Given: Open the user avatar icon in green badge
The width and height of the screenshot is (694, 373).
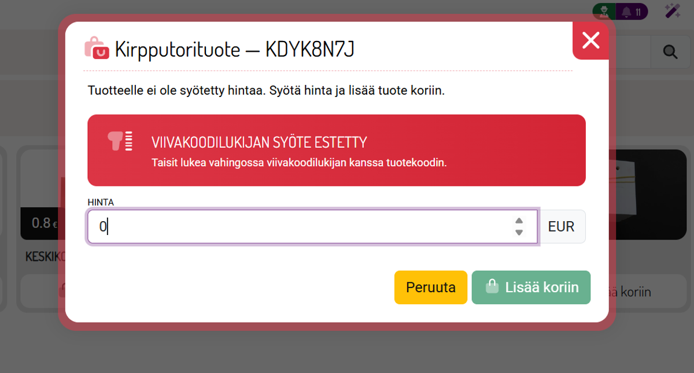Looking at the screenshot, I should [x=604, y=10].
